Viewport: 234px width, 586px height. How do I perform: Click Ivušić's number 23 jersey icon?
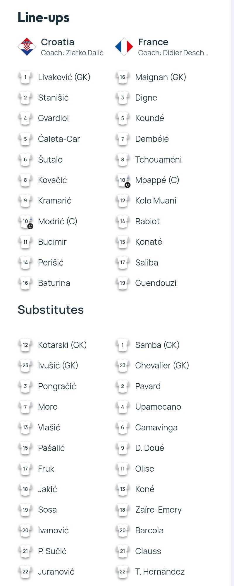point(25,366)
